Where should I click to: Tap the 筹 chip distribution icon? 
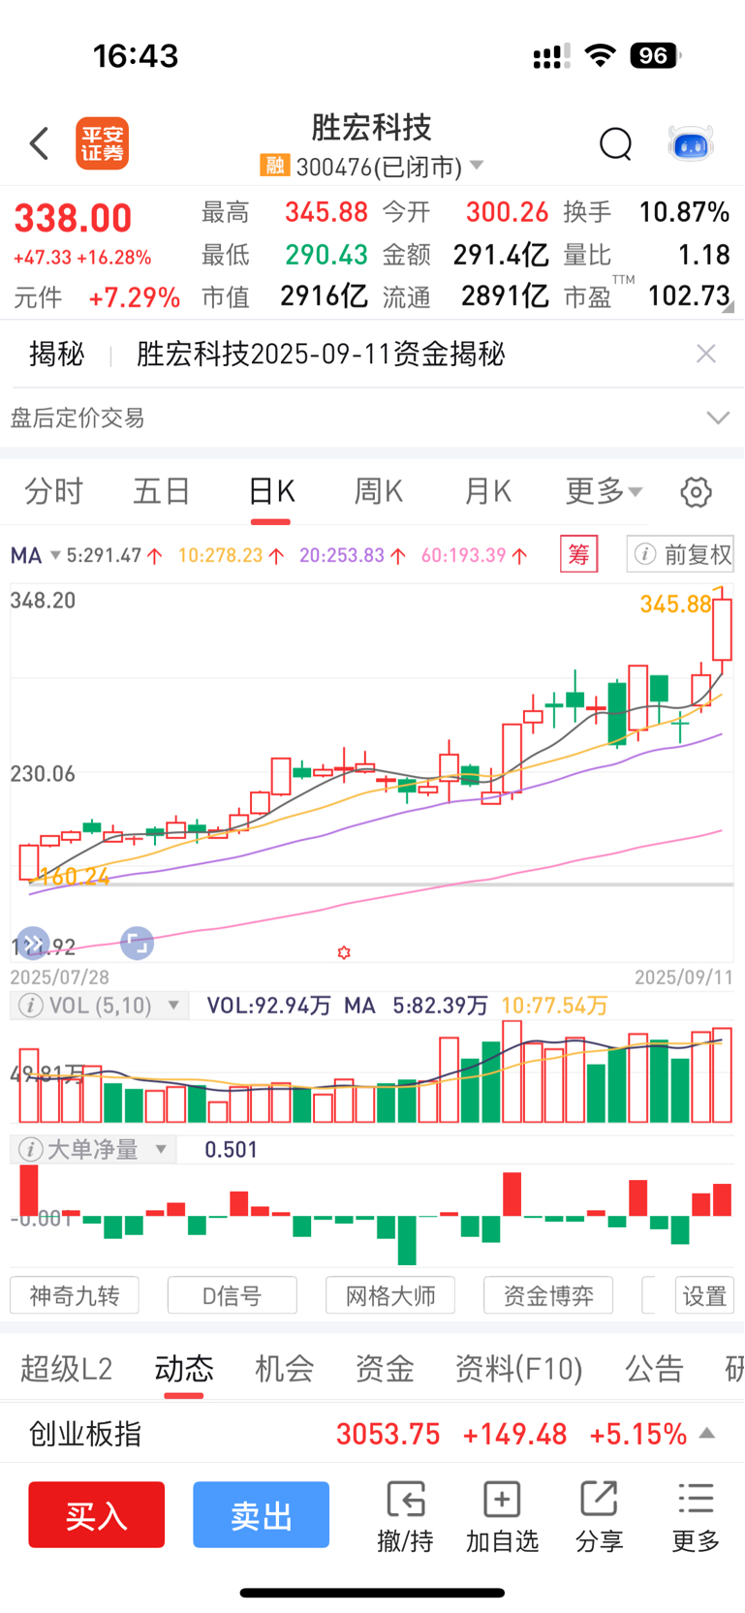tap(578, 554)
